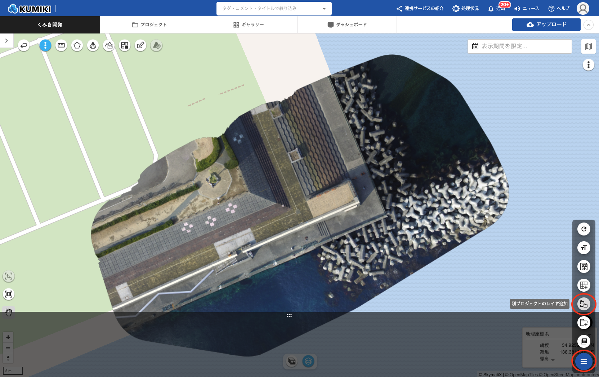Choose the cone volume measurement tool
Viewport: 599px width, 377px height.
pos(93,45)
